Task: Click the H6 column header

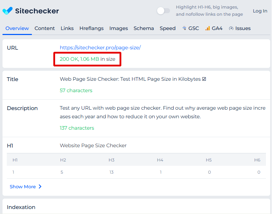Action: pos(257,160)
